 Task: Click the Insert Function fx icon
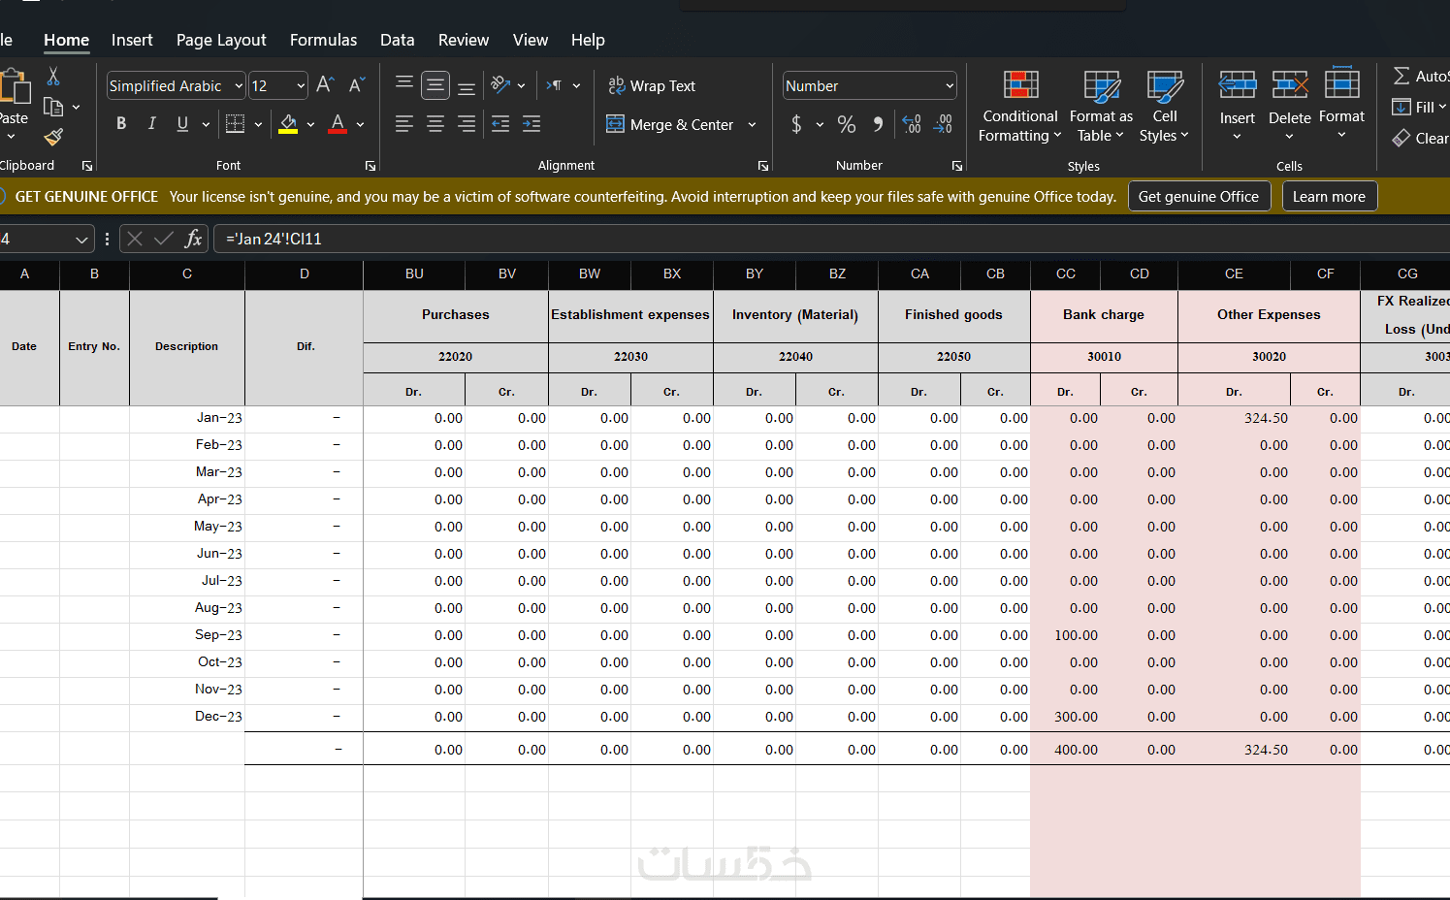click(x=193, y=239)
